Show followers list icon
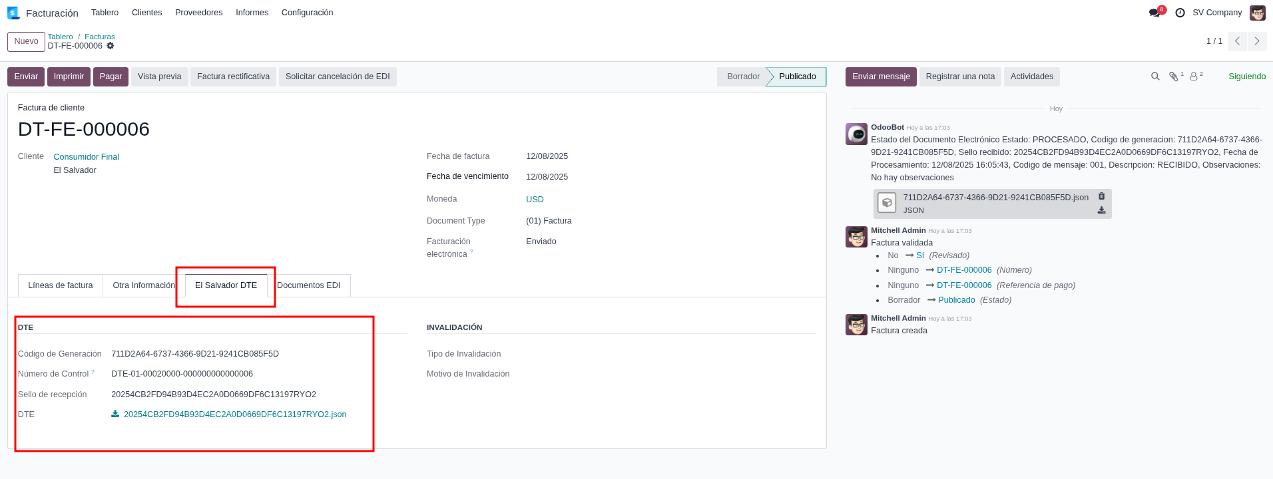 click(1194, 77)
